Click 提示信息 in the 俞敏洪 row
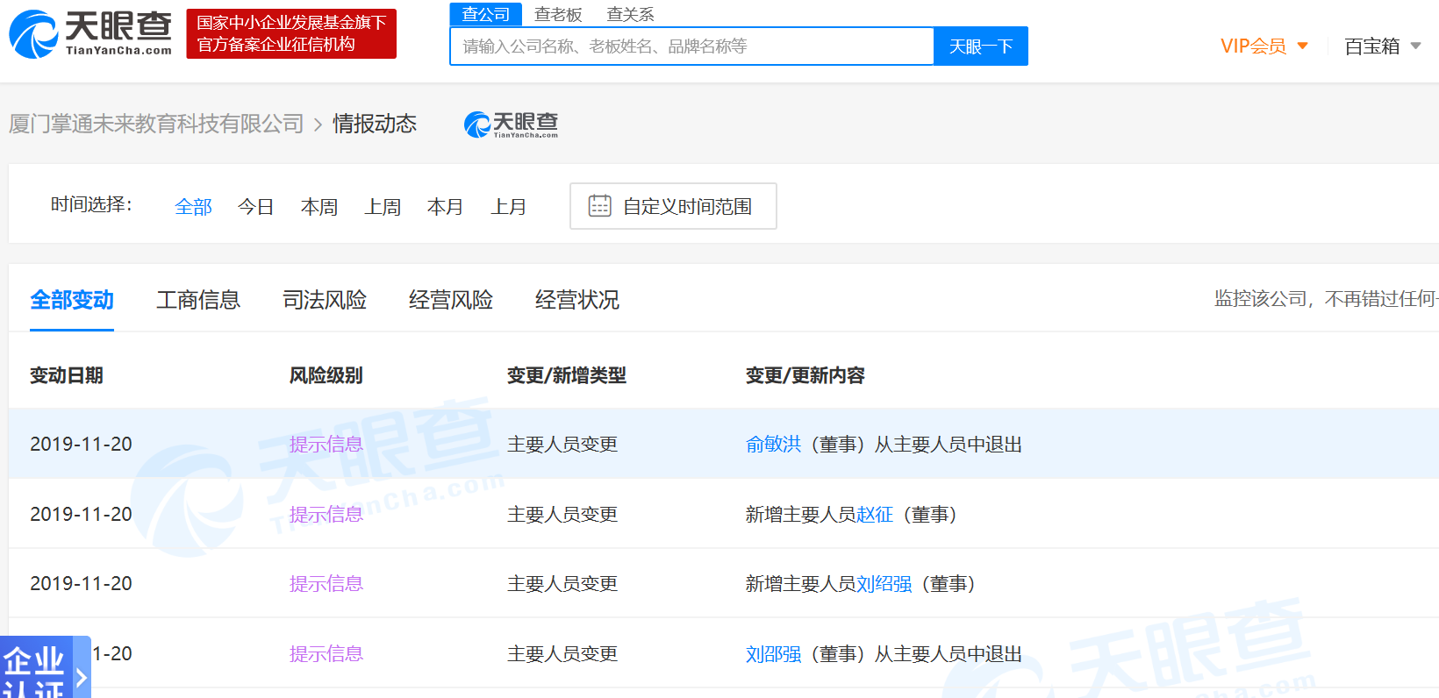The image size is (1439, 698). click(326, 445)
